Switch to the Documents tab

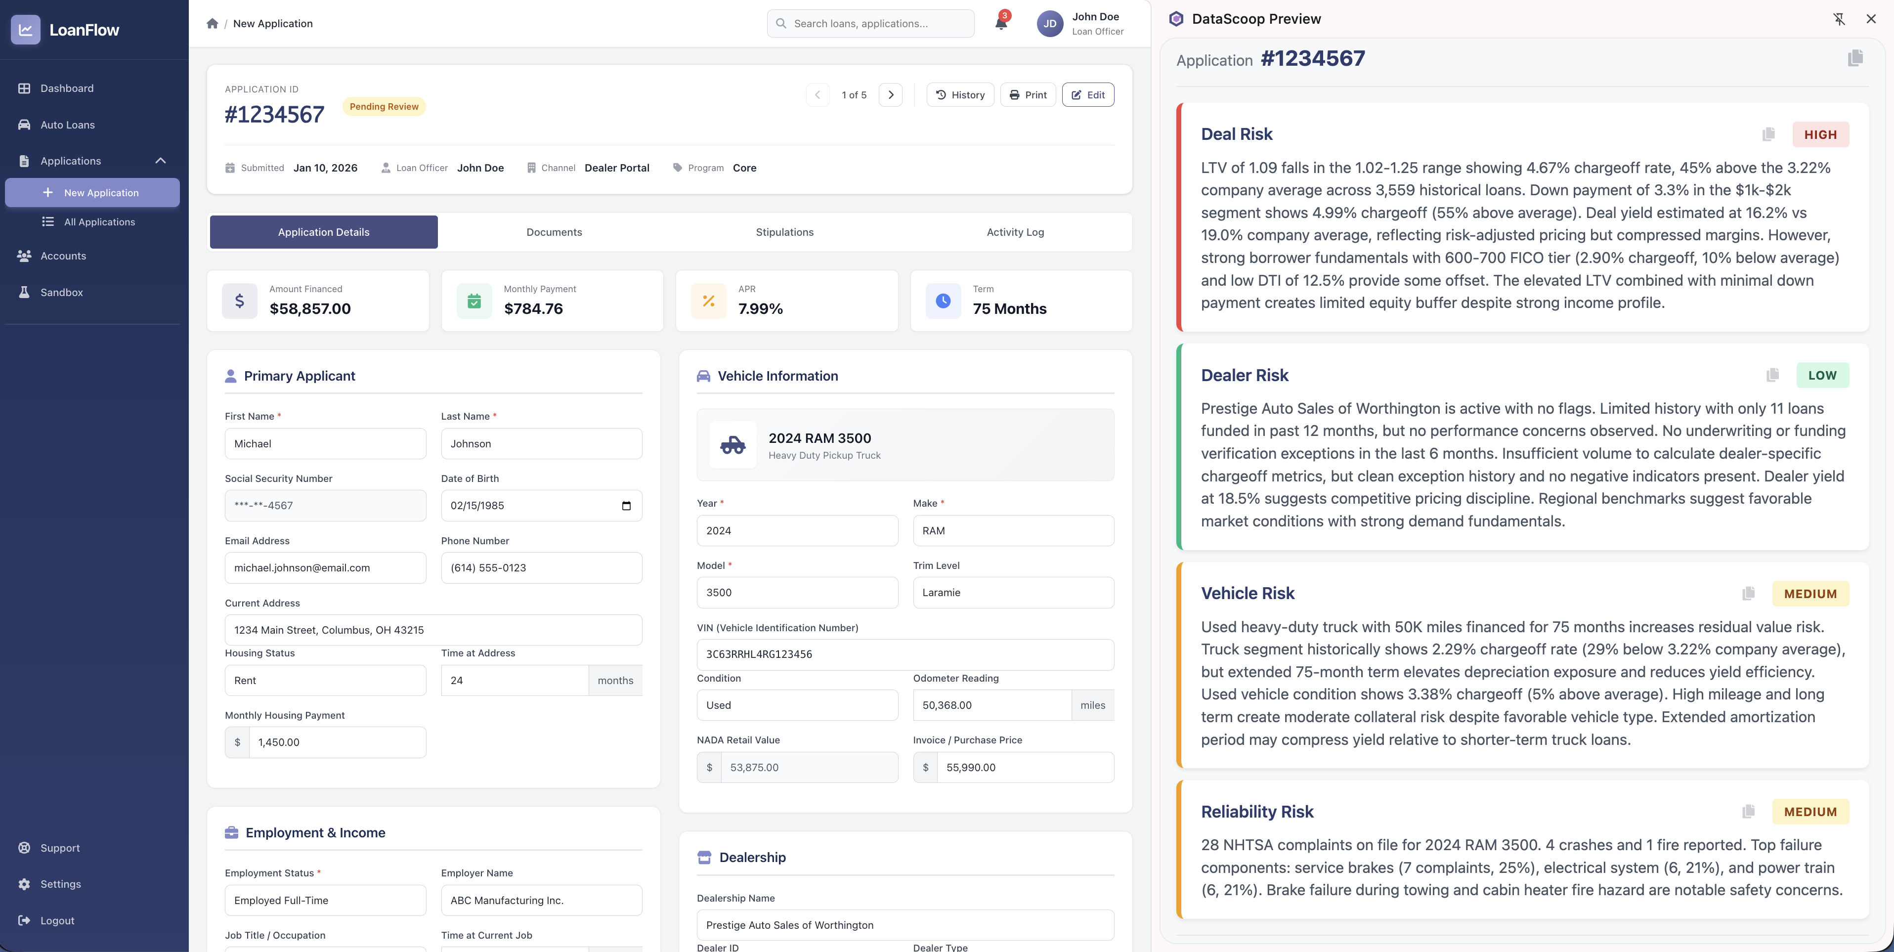click(x=554, y=232)
